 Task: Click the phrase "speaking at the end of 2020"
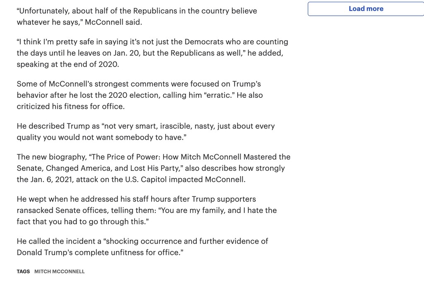[67, 64]
